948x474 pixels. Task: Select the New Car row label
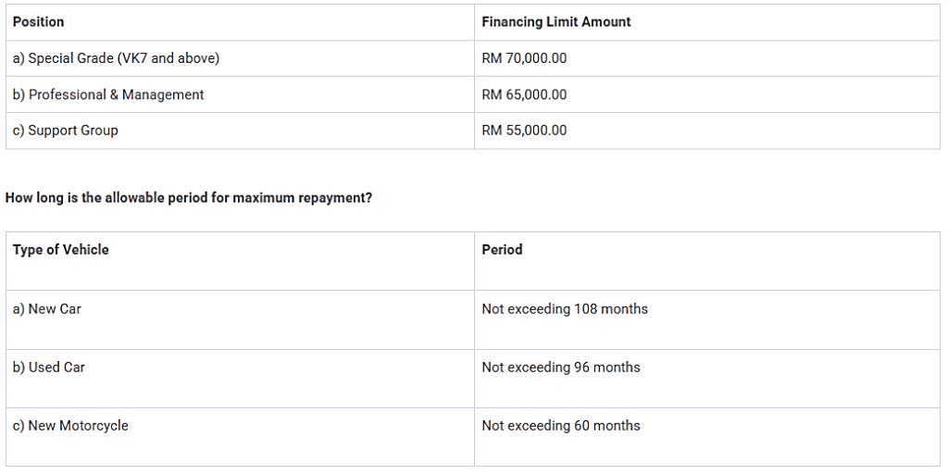[46, 309]
